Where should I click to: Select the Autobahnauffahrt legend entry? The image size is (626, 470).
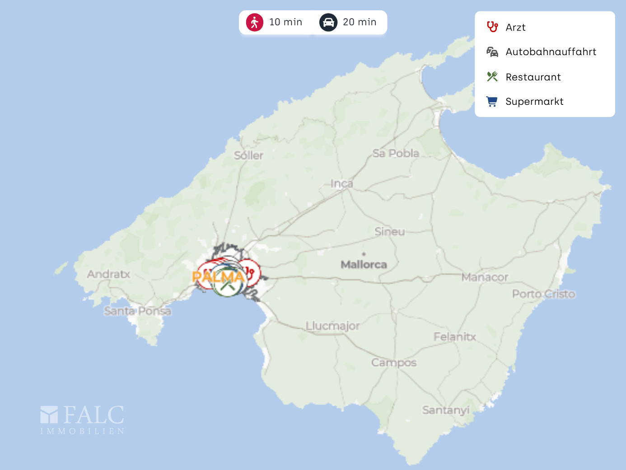(551, 52)
